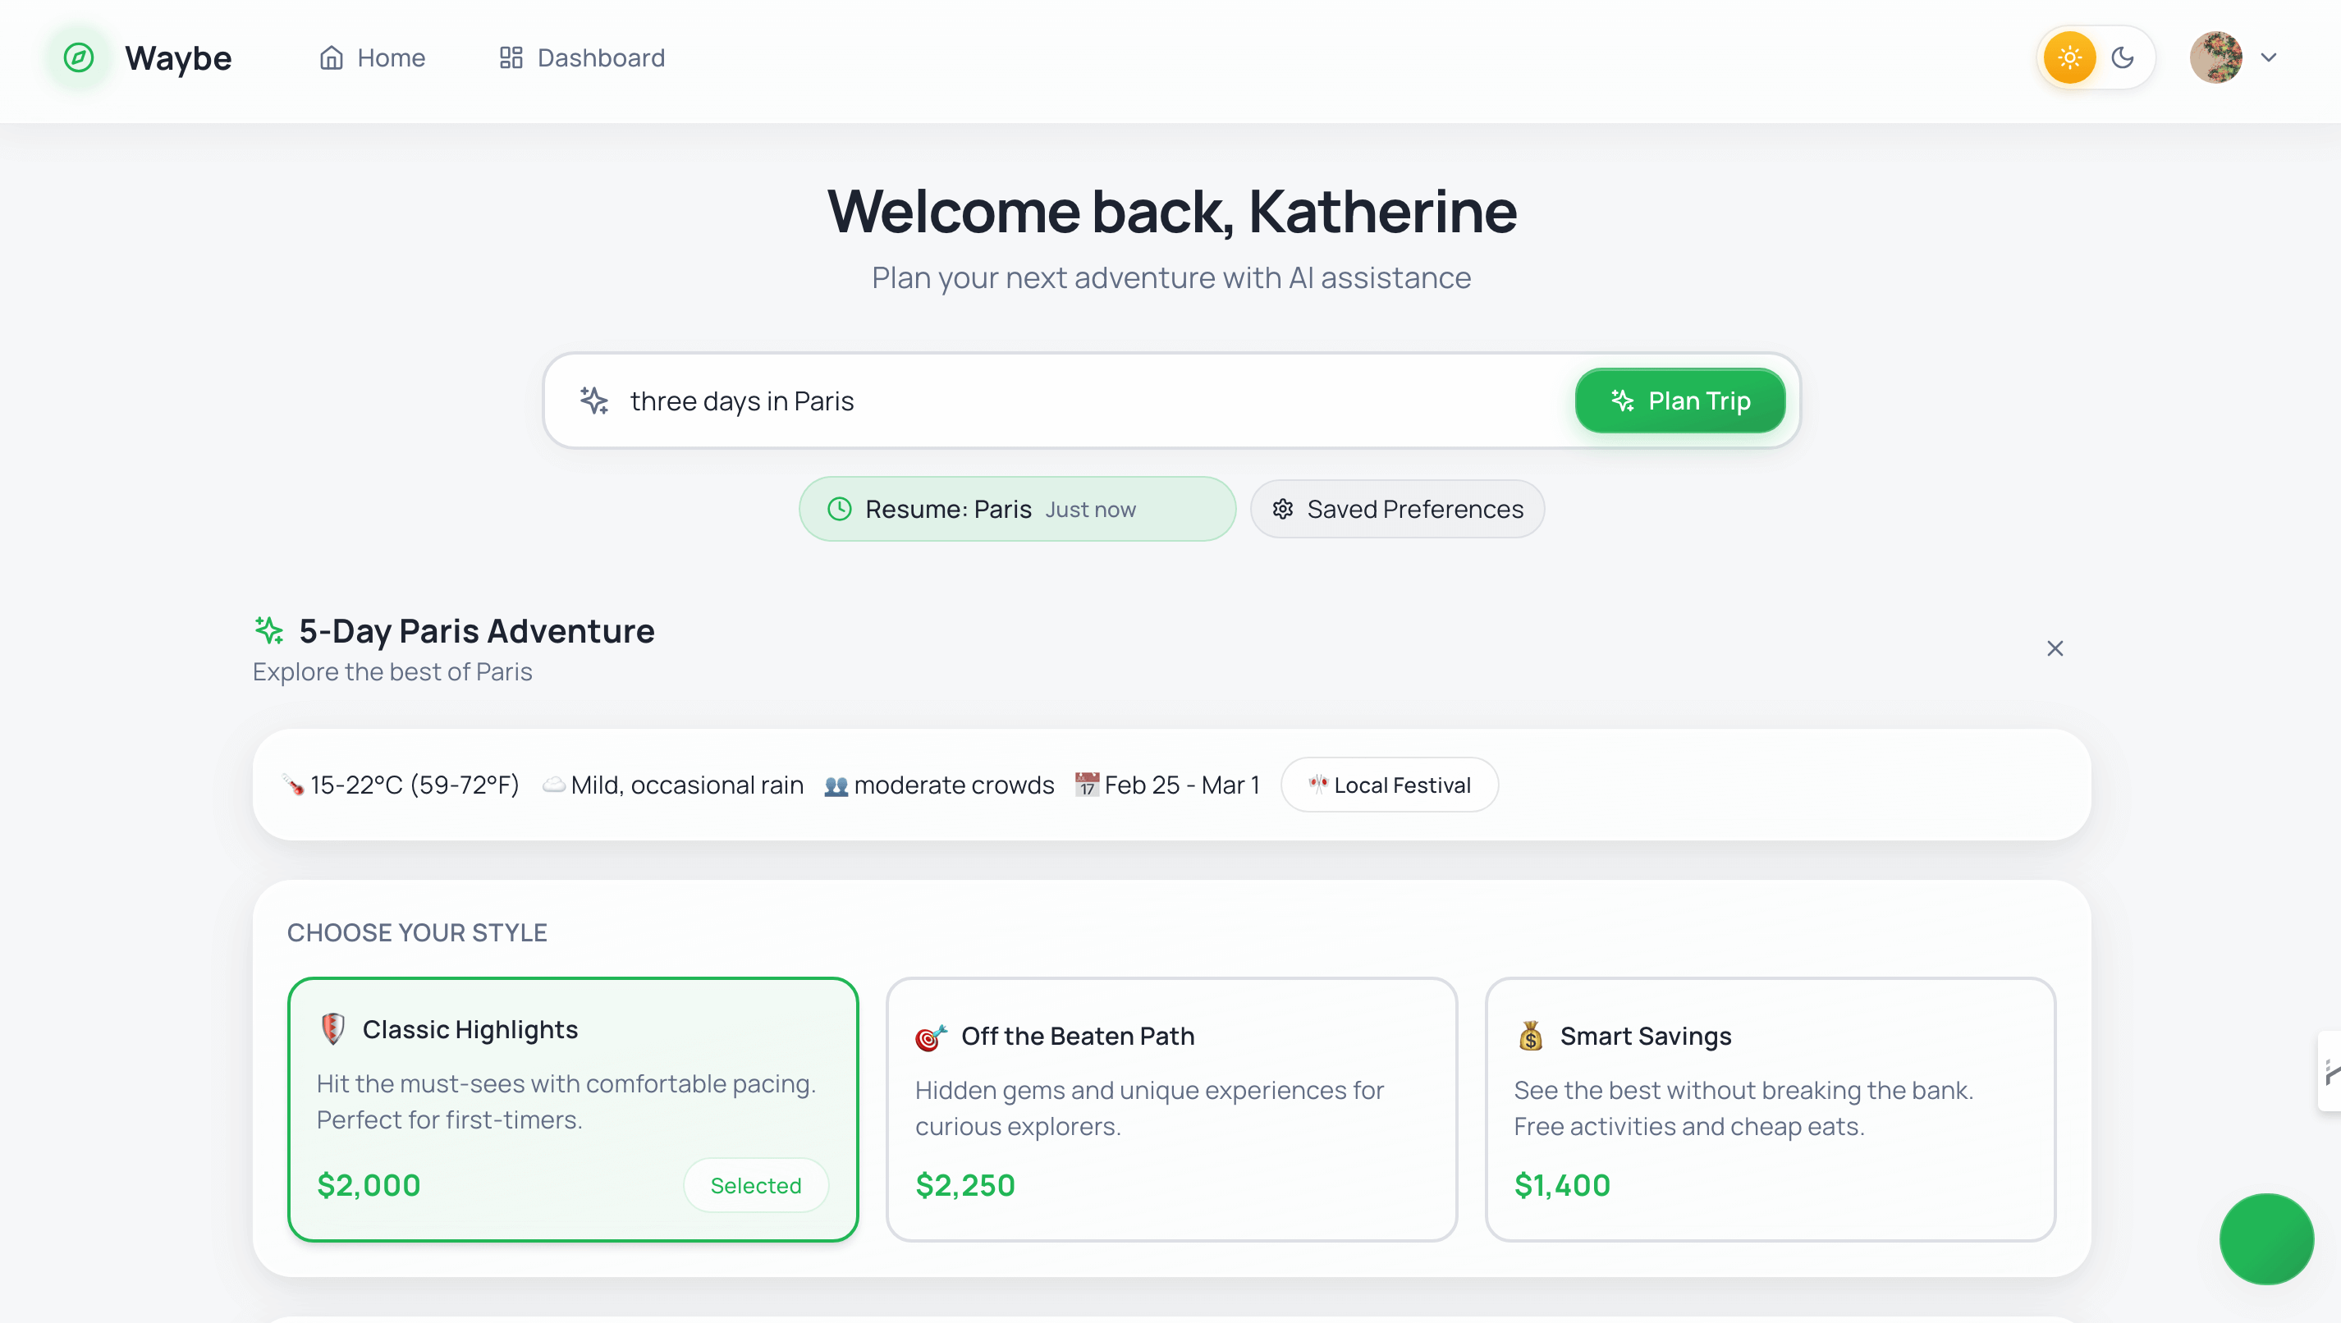Toggle light mode using the sun icon

[2068, 57]
